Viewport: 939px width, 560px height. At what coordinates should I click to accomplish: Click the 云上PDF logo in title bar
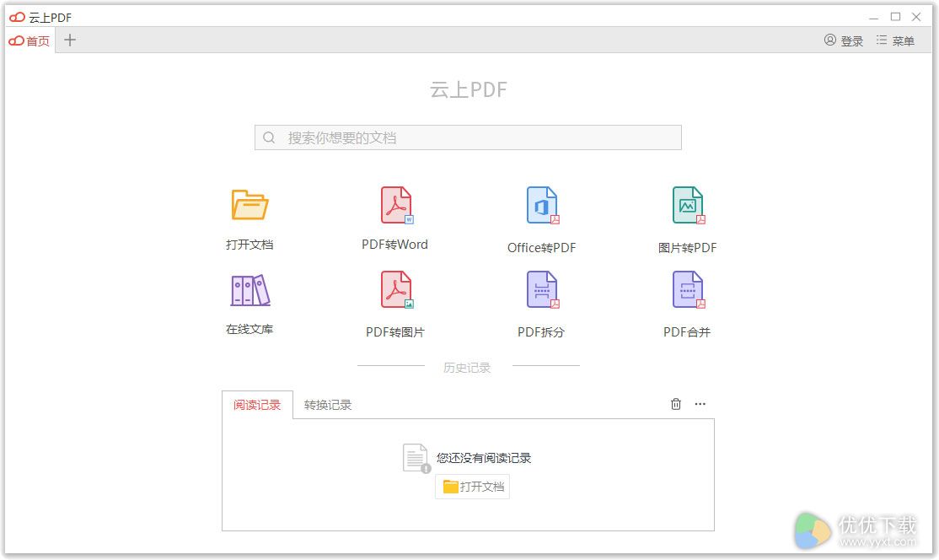[x=18, y=18]
